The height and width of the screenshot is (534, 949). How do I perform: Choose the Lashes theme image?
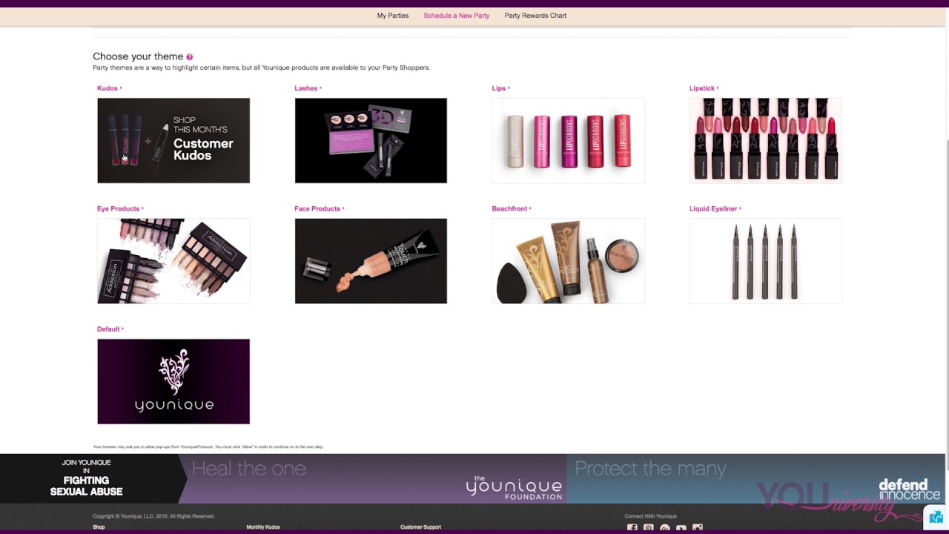tap(371, 140)
